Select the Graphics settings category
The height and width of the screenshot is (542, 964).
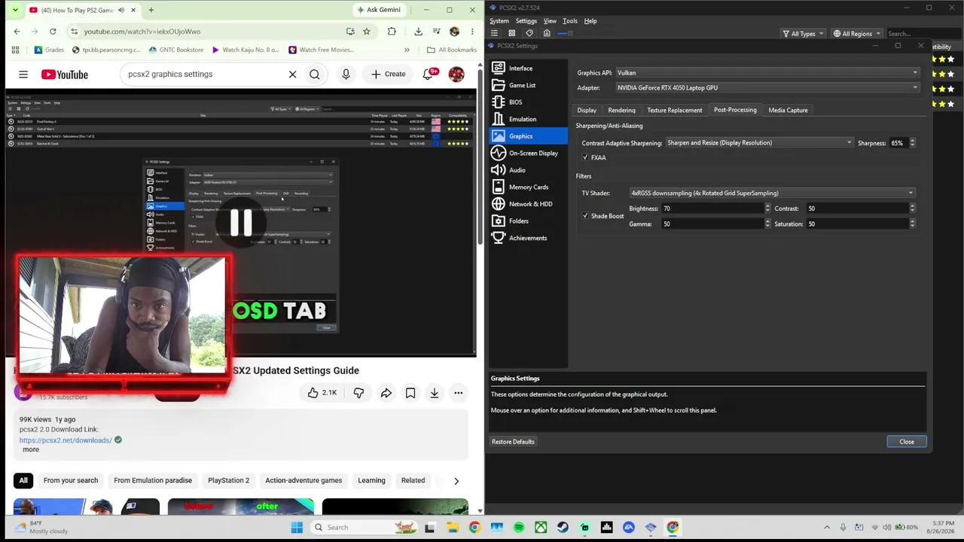tap(528, 136)
